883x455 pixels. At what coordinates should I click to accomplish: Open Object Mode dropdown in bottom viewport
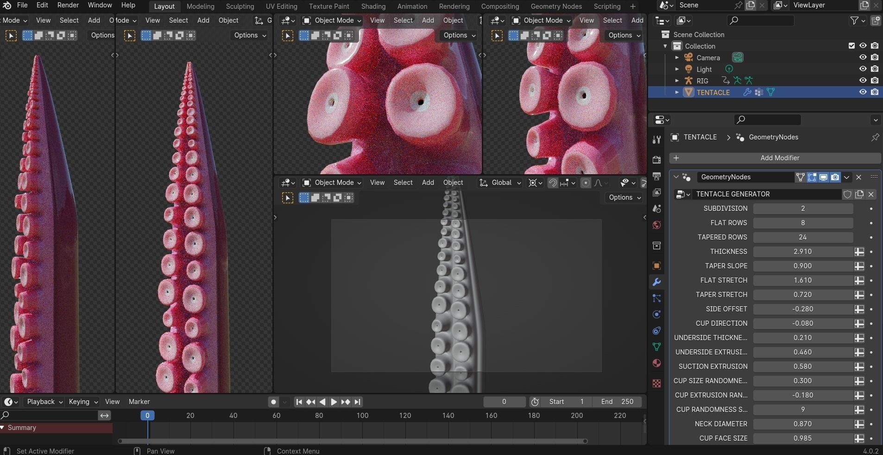(x=332, y=183)
